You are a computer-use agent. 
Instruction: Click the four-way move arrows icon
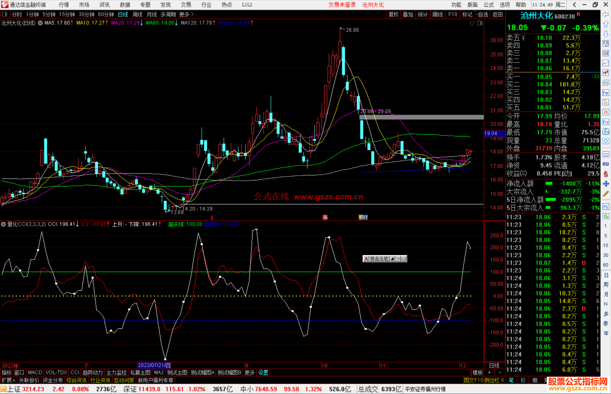point(606,184)
